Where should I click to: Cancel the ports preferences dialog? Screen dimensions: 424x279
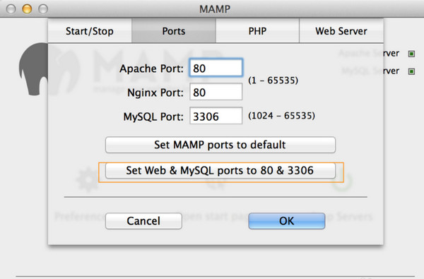[143, 221]
